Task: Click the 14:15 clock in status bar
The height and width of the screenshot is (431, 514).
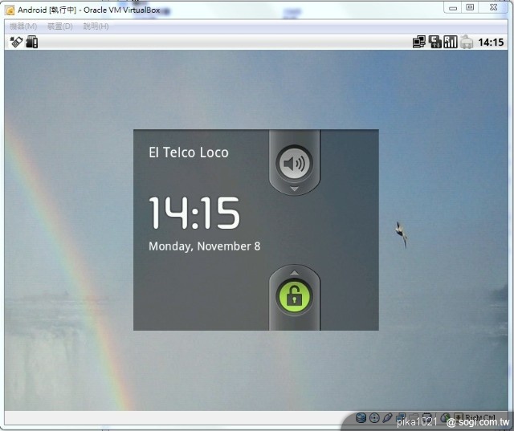Action: pyautogui.click(x=491, y=42)
